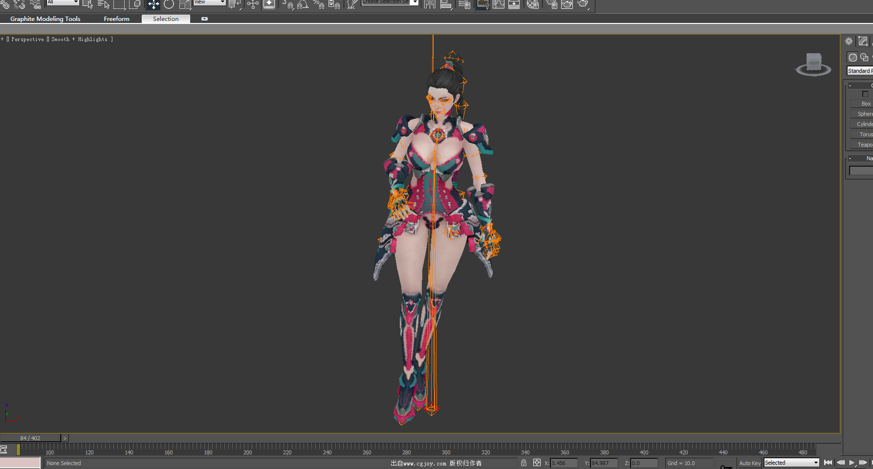Open the selection filter All dropdown
873x469 pixels.
coord(63,2)
